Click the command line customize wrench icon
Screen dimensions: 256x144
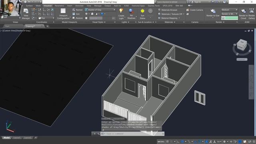[x=98, y=134]
